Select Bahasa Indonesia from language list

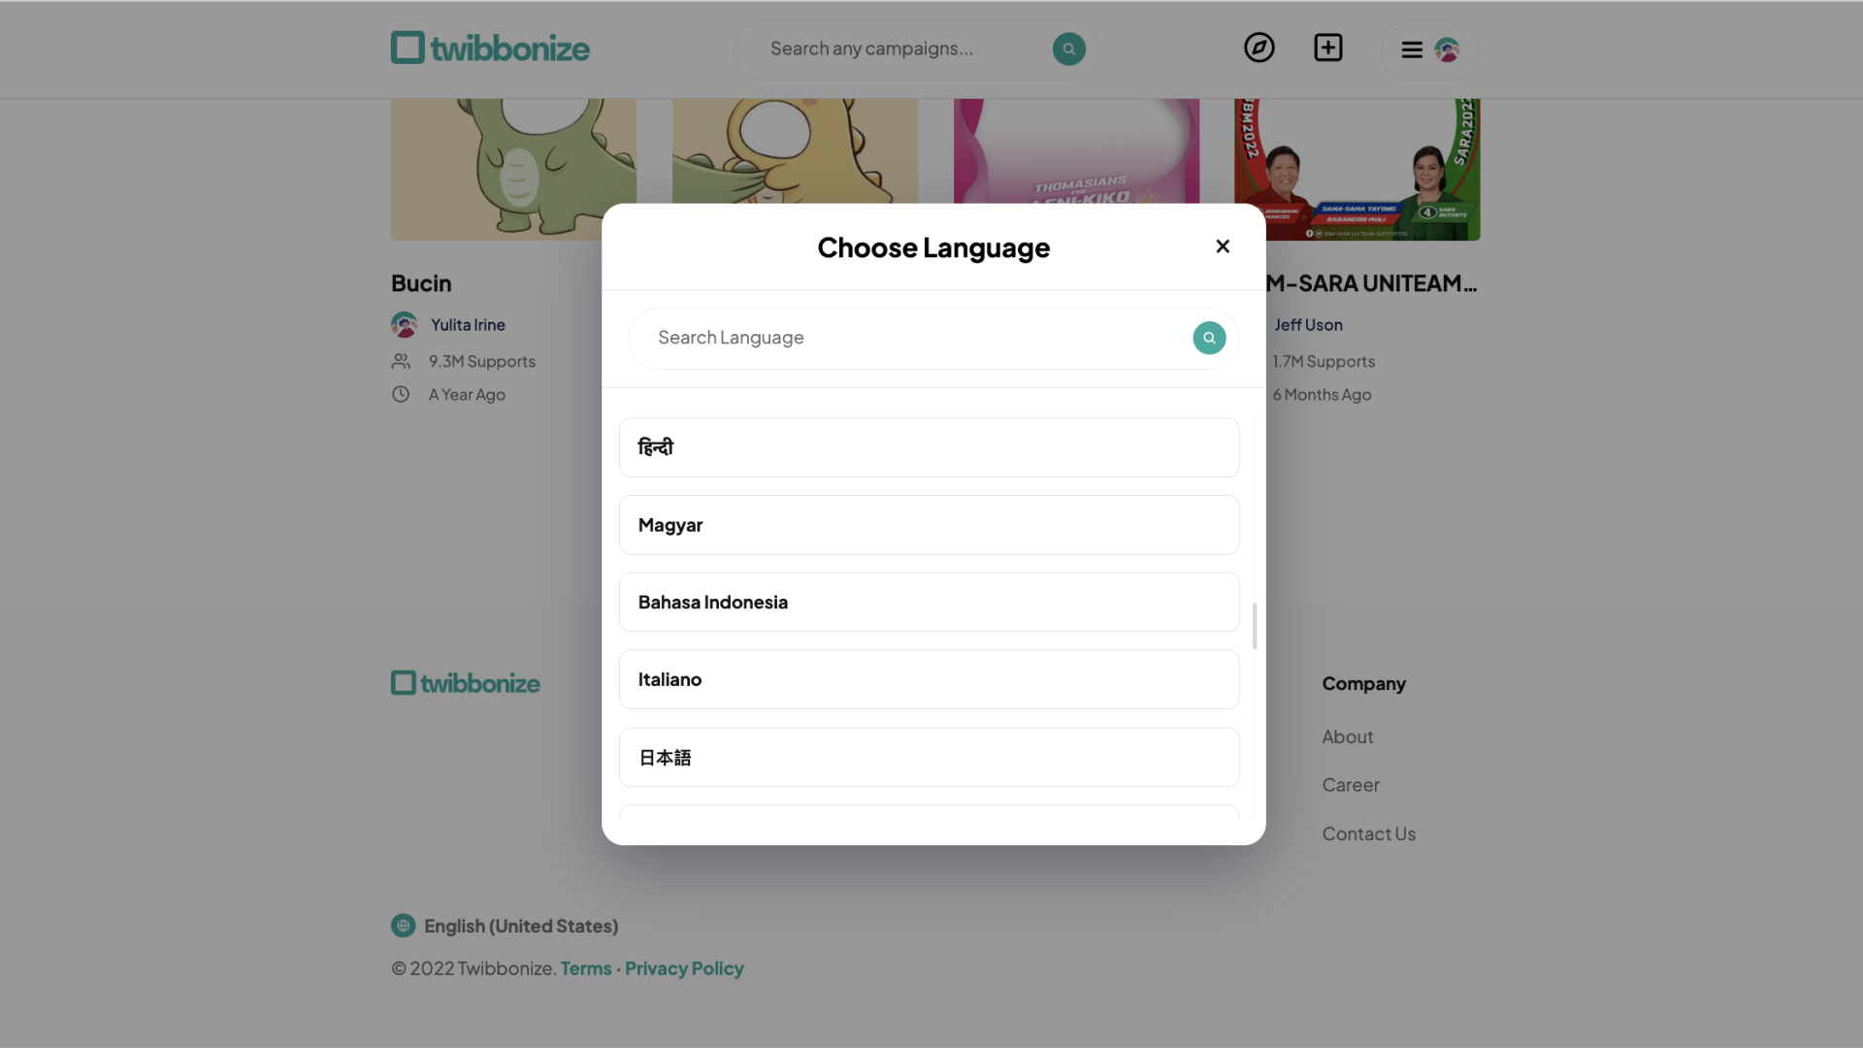pos(931,602)
